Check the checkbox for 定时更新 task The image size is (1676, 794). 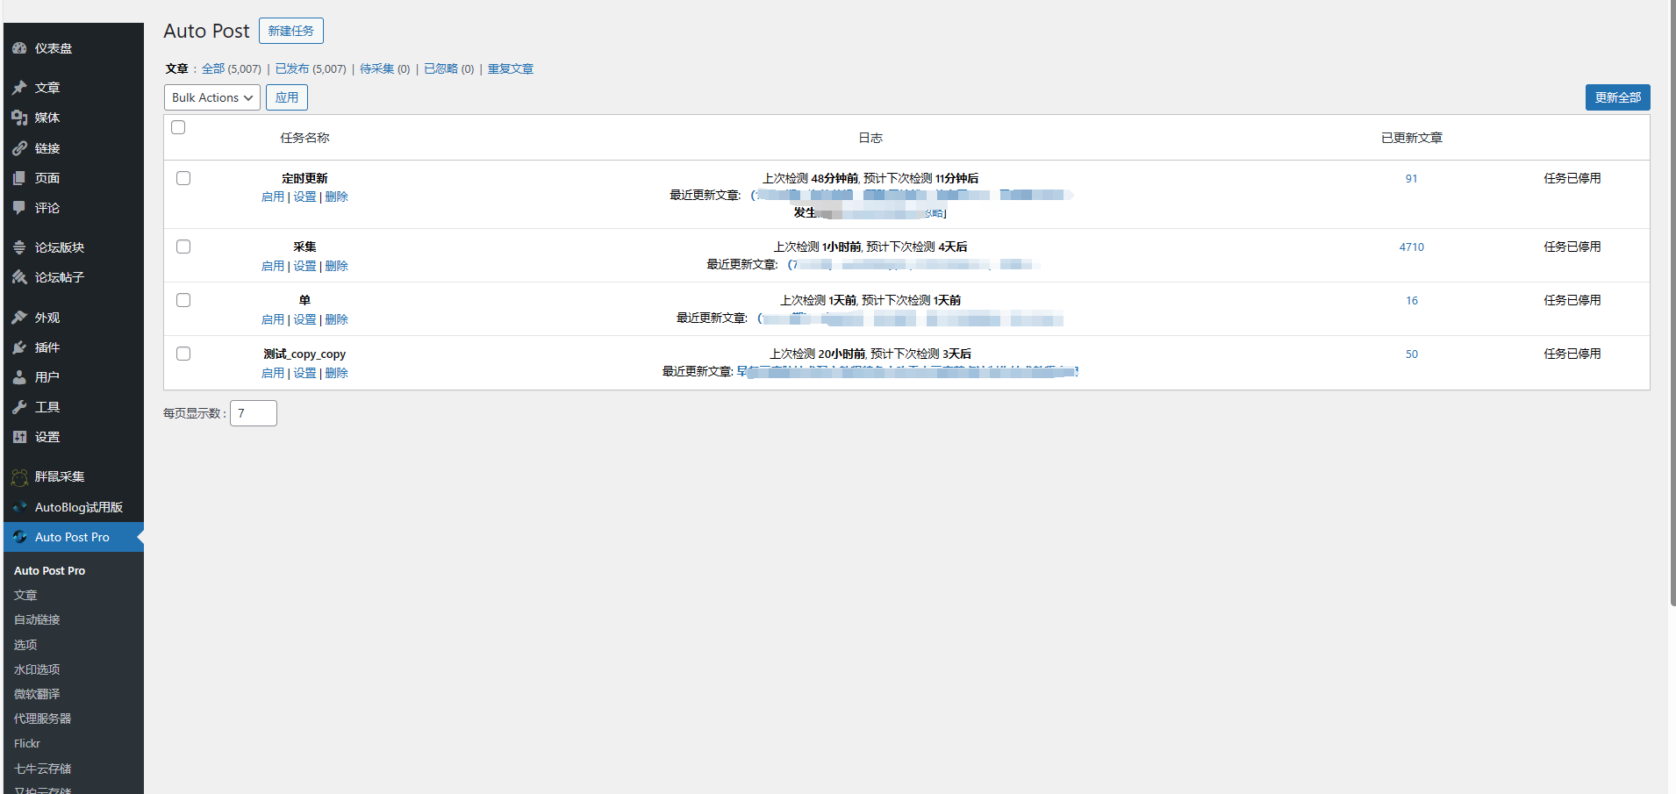183,177
